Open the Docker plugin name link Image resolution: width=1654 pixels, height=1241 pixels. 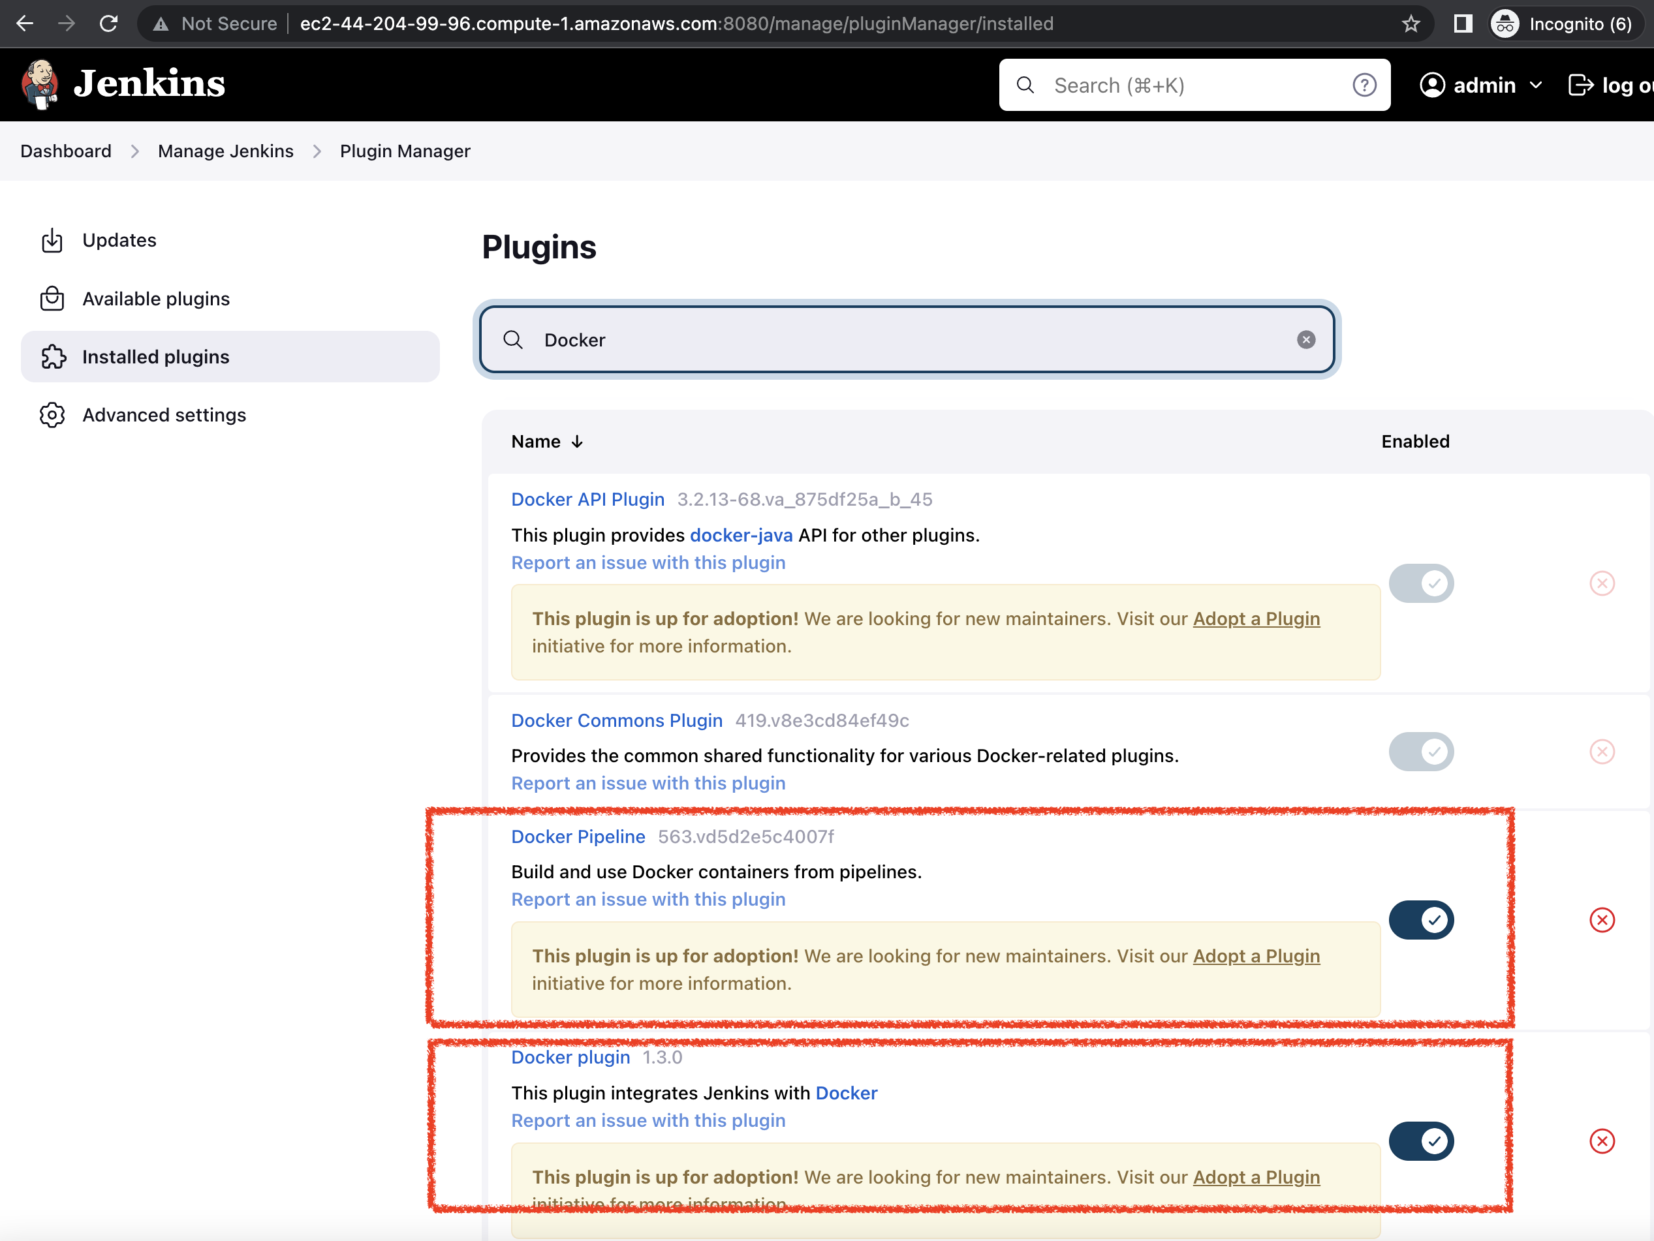pyautogui.click(x=570, y=1057)
